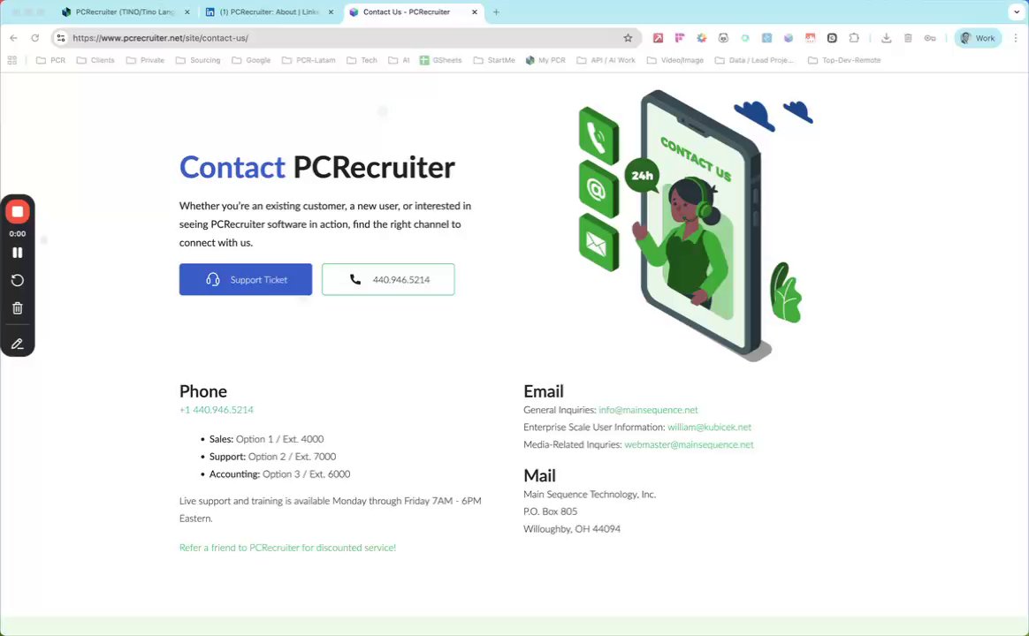Open a new browser tab

[x=496, y=11]
